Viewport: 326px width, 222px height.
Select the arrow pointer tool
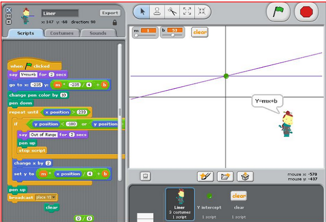click(x=142, y=12)
